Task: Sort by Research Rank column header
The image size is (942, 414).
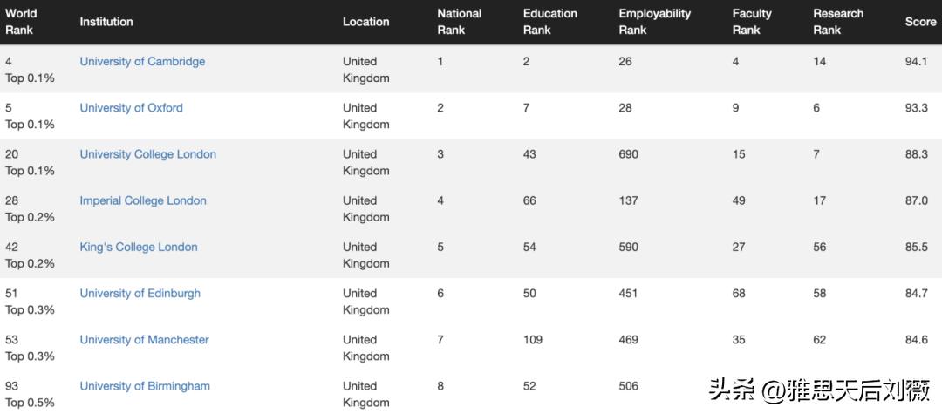Action: (x=838, y=22)
